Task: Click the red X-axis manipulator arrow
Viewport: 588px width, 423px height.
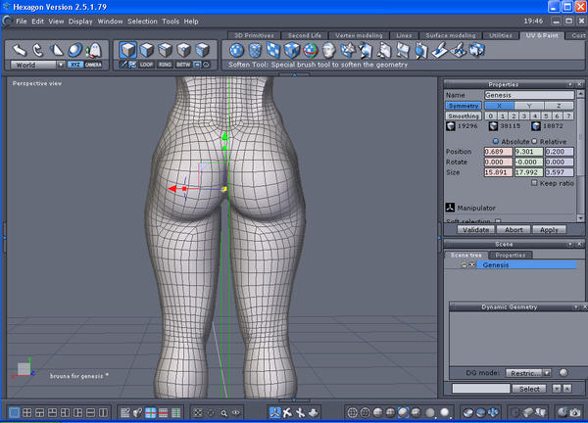Action: coord(174,188)
